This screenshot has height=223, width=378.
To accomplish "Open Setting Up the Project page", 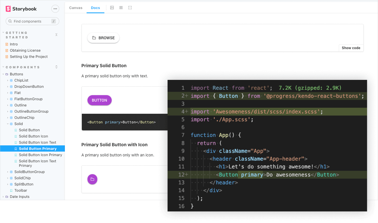I will coord(29,57).
